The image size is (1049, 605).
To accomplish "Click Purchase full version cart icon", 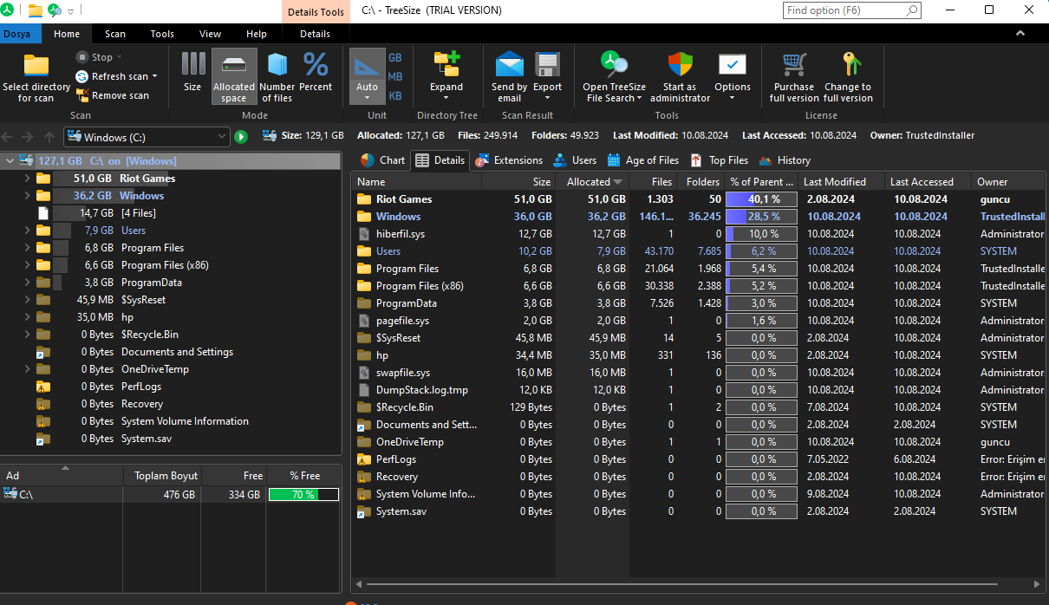I will (x=794, y=65).
